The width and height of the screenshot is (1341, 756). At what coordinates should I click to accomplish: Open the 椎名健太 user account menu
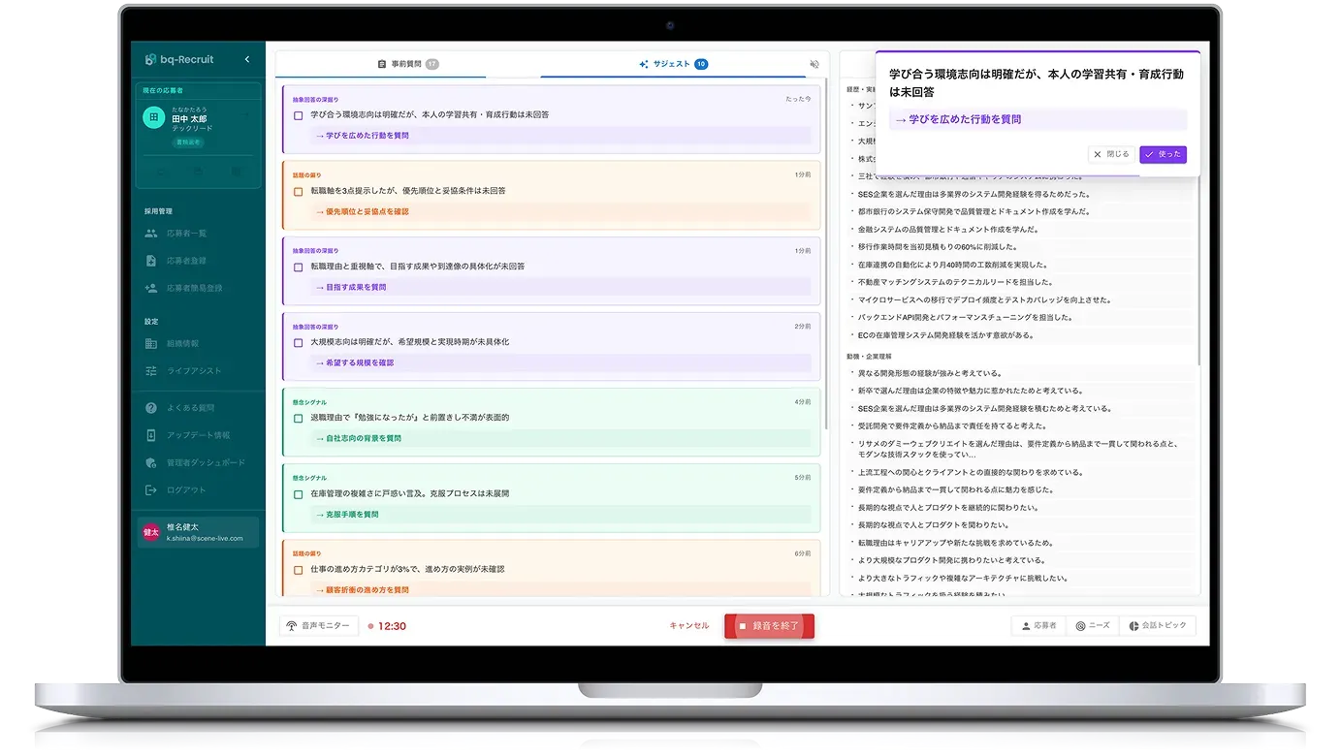tap(198, 532)
